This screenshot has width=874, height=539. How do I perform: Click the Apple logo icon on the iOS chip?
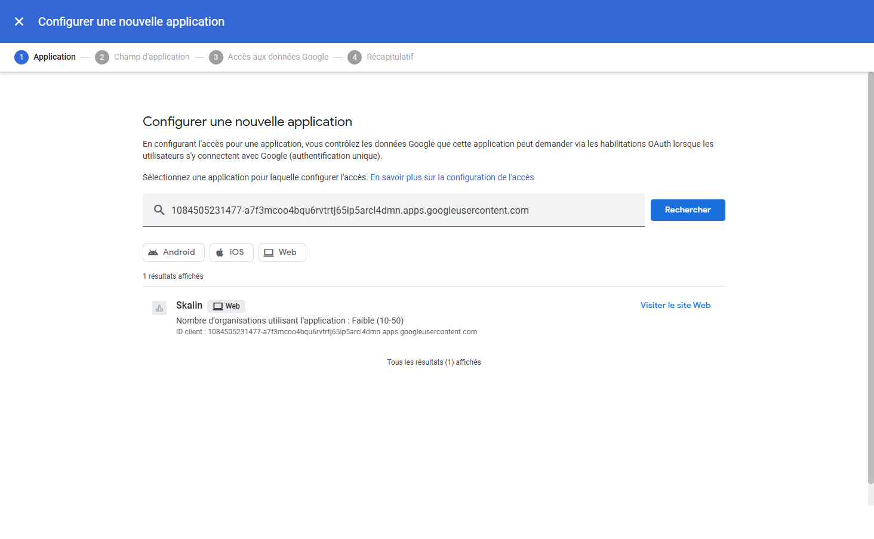click(220, 252)
